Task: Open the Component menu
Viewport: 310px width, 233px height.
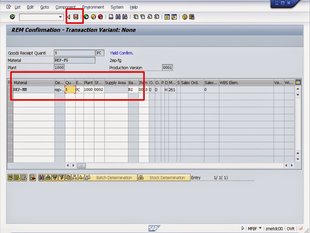Action: (65, 7)
